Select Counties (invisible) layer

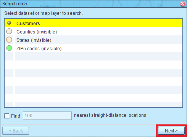coord(93,31)
